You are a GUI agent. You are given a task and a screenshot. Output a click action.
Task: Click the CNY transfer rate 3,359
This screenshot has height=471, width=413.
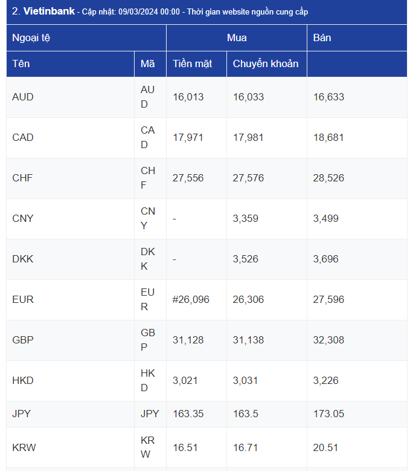coord(245,218)
